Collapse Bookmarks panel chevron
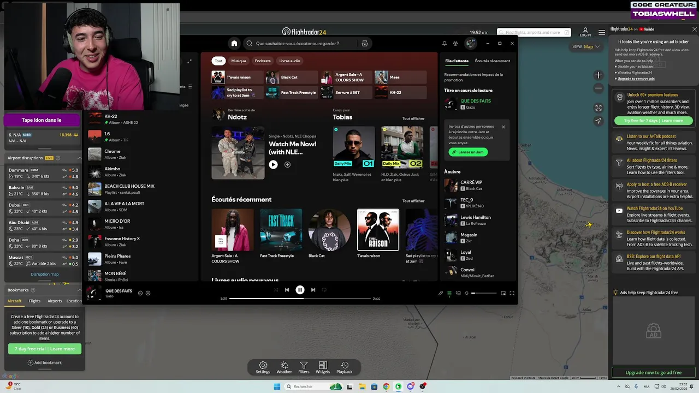Screen dimensions: 699x393 [x=79, y=290]
